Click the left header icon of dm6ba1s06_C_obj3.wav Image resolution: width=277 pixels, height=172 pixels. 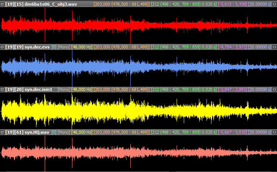pyautogui.click(x=2, y=4)
